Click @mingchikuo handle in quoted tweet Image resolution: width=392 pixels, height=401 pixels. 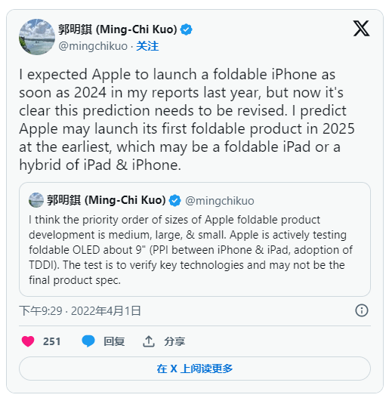pyautogui.click(x=220, y=201)
